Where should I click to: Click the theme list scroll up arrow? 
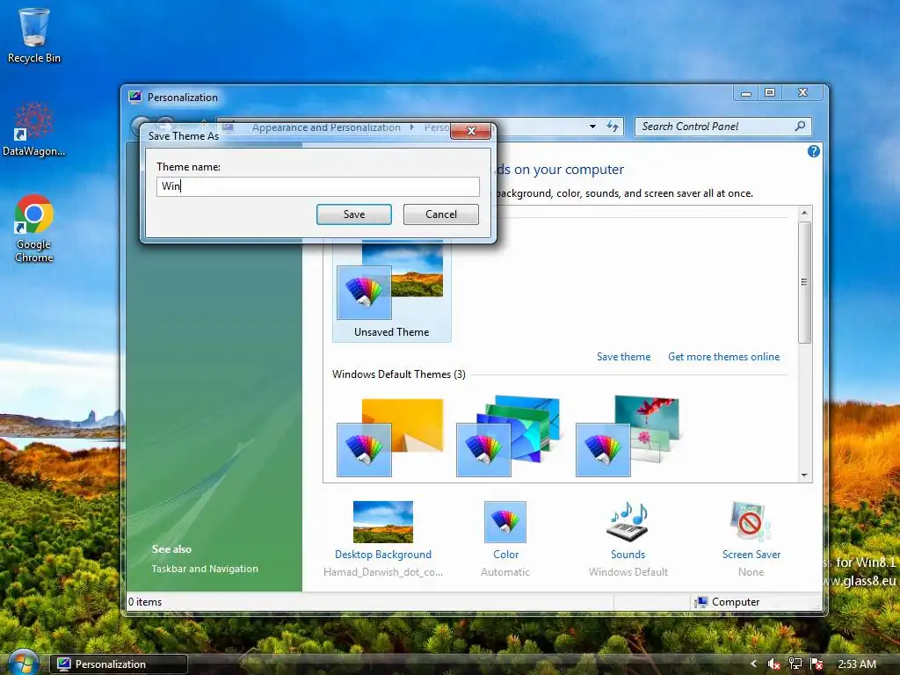click(x=804, y=213)
